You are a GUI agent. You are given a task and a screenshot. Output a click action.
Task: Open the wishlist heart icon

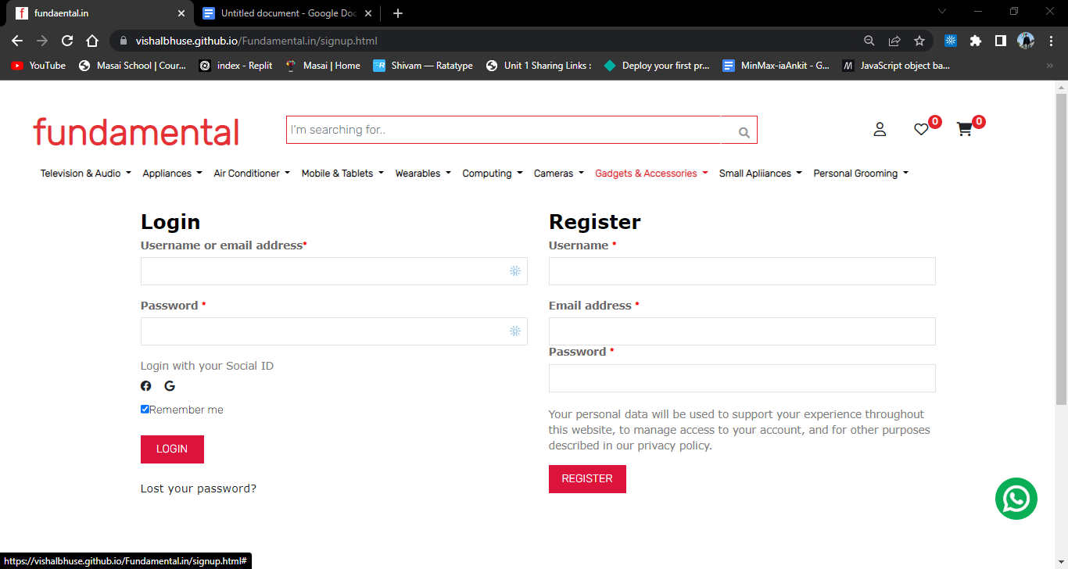coord(921,130)
